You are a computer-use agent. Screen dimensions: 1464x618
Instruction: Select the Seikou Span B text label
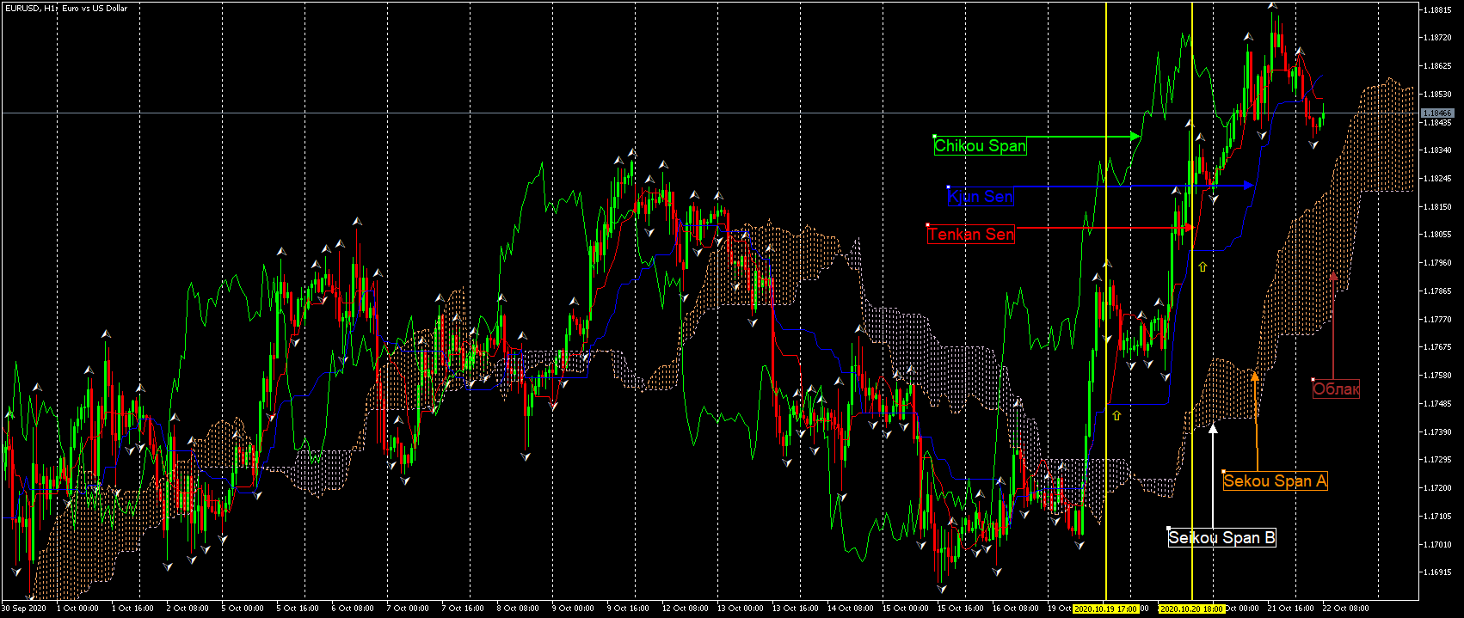pos(1221,538)
